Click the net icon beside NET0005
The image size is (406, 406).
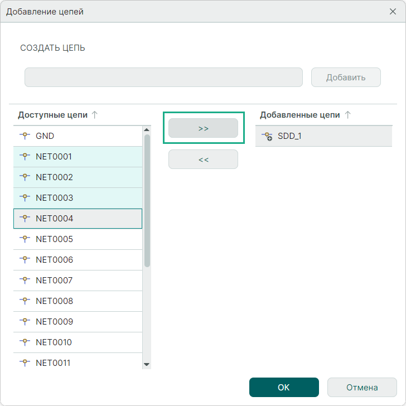point(24,239)
